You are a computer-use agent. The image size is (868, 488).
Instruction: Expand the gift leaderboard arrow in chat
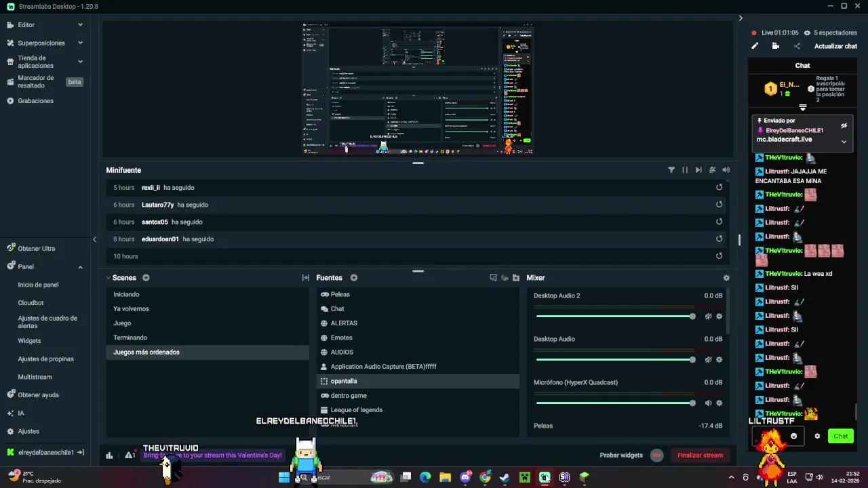(803, 108)
